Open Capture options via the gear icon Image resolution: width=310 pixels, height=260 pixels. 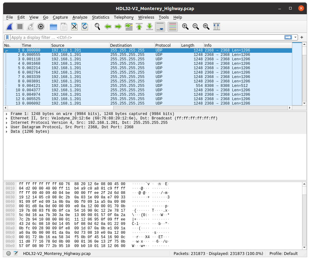coord(40,27)
